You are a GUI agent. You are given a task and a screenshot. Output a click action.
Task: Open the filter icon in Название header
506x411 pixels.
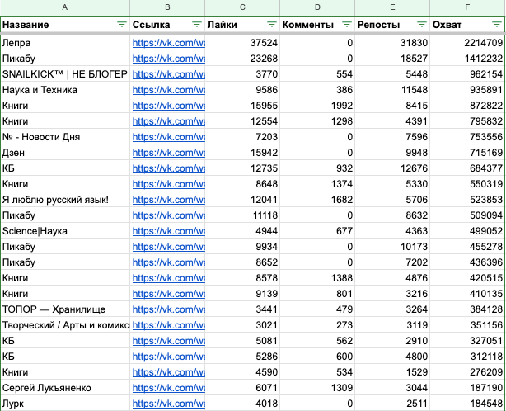(122, 25)
